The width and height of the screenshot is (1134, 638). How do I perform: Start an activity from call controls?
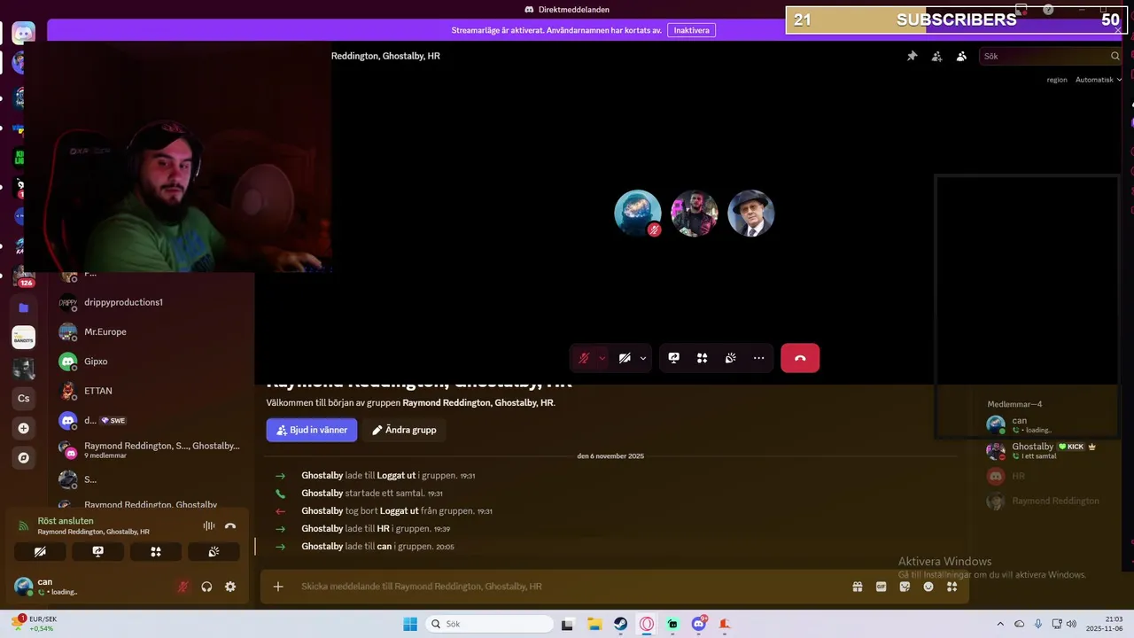point(702,358)
